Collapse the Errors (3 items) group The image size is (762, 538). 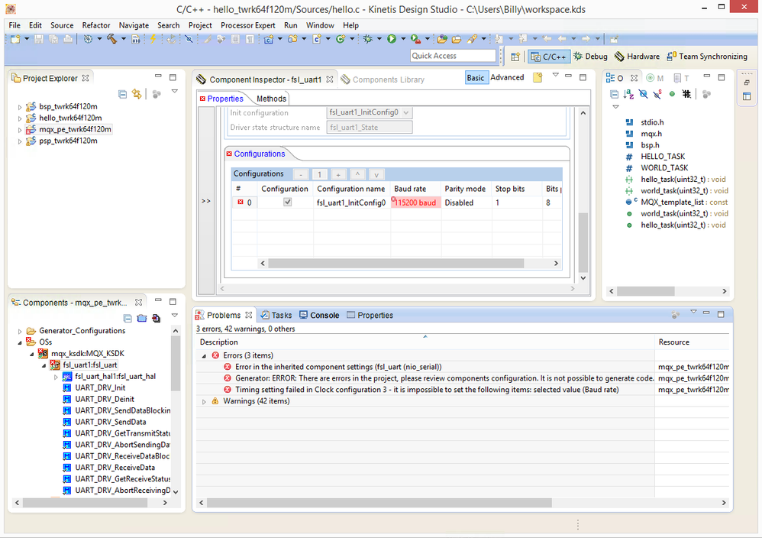tap(204, 356)
